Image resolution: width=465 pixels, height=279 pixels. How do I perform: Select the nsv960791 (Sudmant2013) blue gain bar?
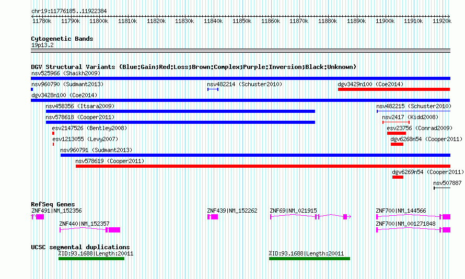click(255, 155)
